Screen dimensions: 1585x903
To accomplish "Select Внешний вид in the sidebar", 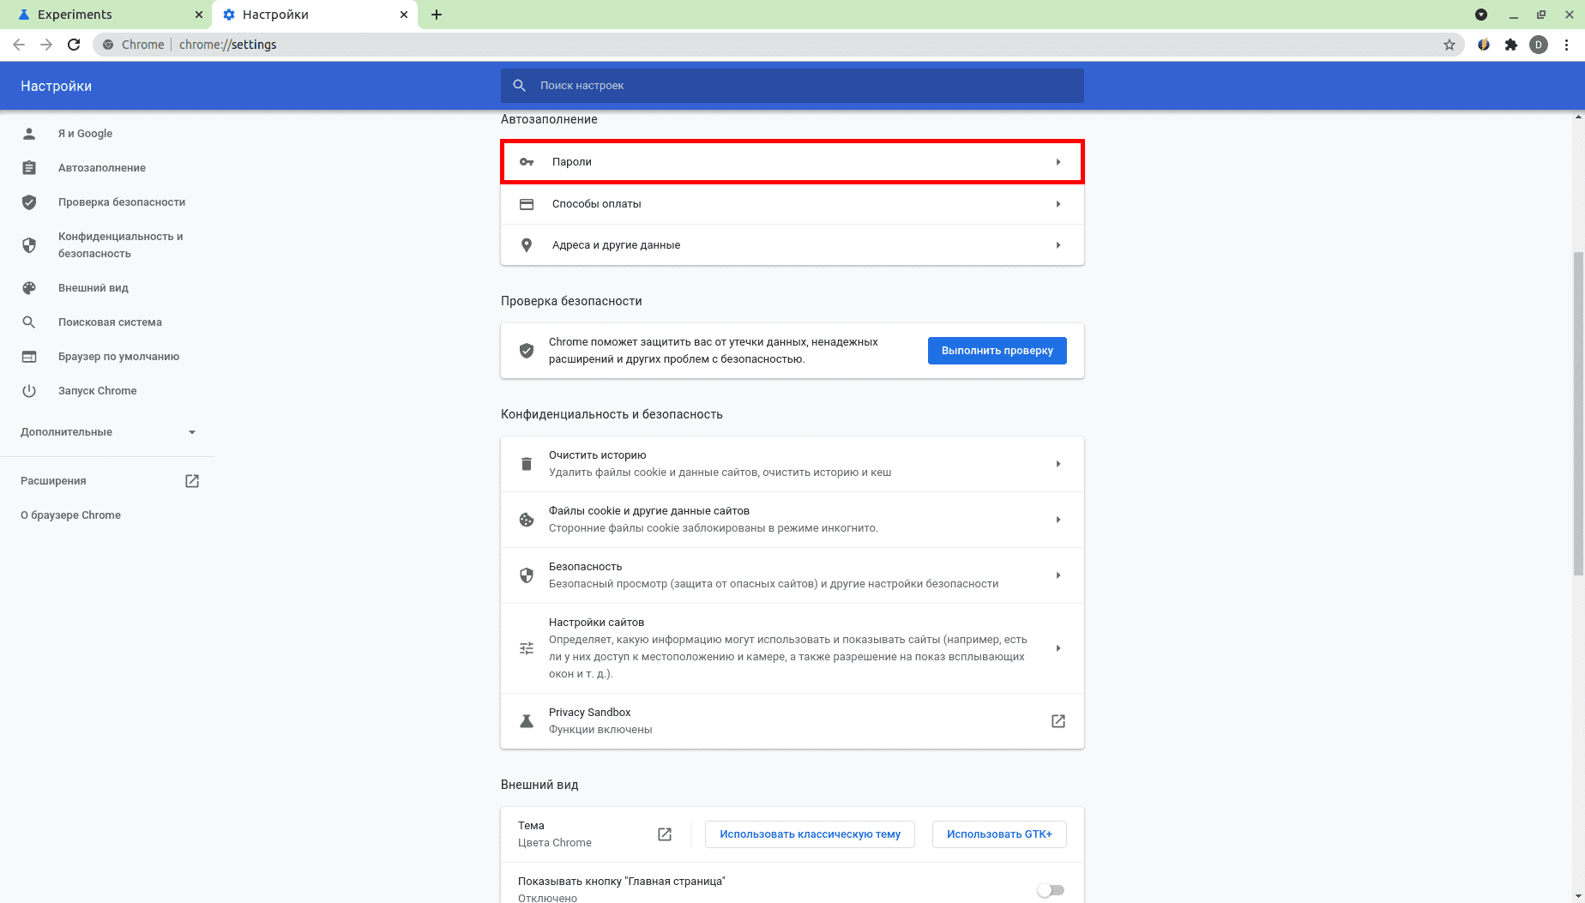I will pyautogui.click(x=93, y=288).
